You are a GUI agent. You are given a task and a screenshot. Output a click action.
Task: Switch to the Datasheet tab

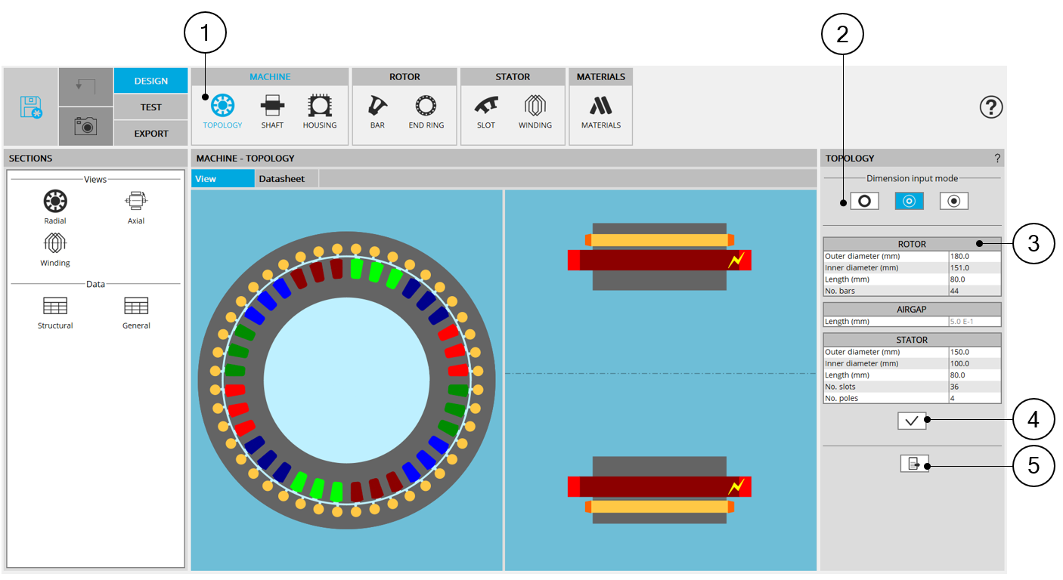[x=282, y=179]
